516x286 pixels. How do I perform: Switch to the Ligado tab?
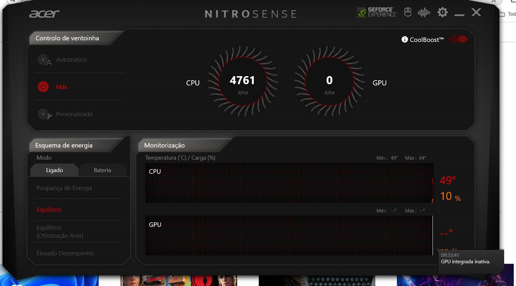coord(54,170)
